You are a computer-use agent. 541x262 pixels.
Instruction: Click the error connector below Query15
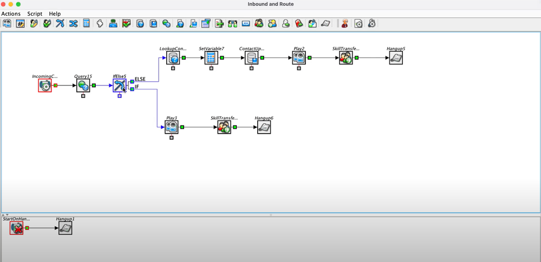[x=83, y=96]
